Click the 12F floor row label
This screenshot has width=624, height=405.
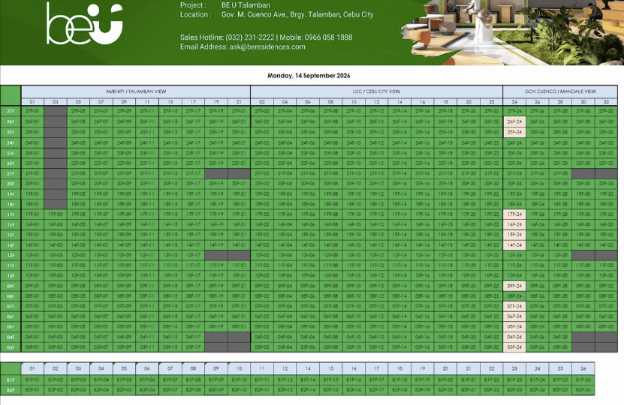11,255
